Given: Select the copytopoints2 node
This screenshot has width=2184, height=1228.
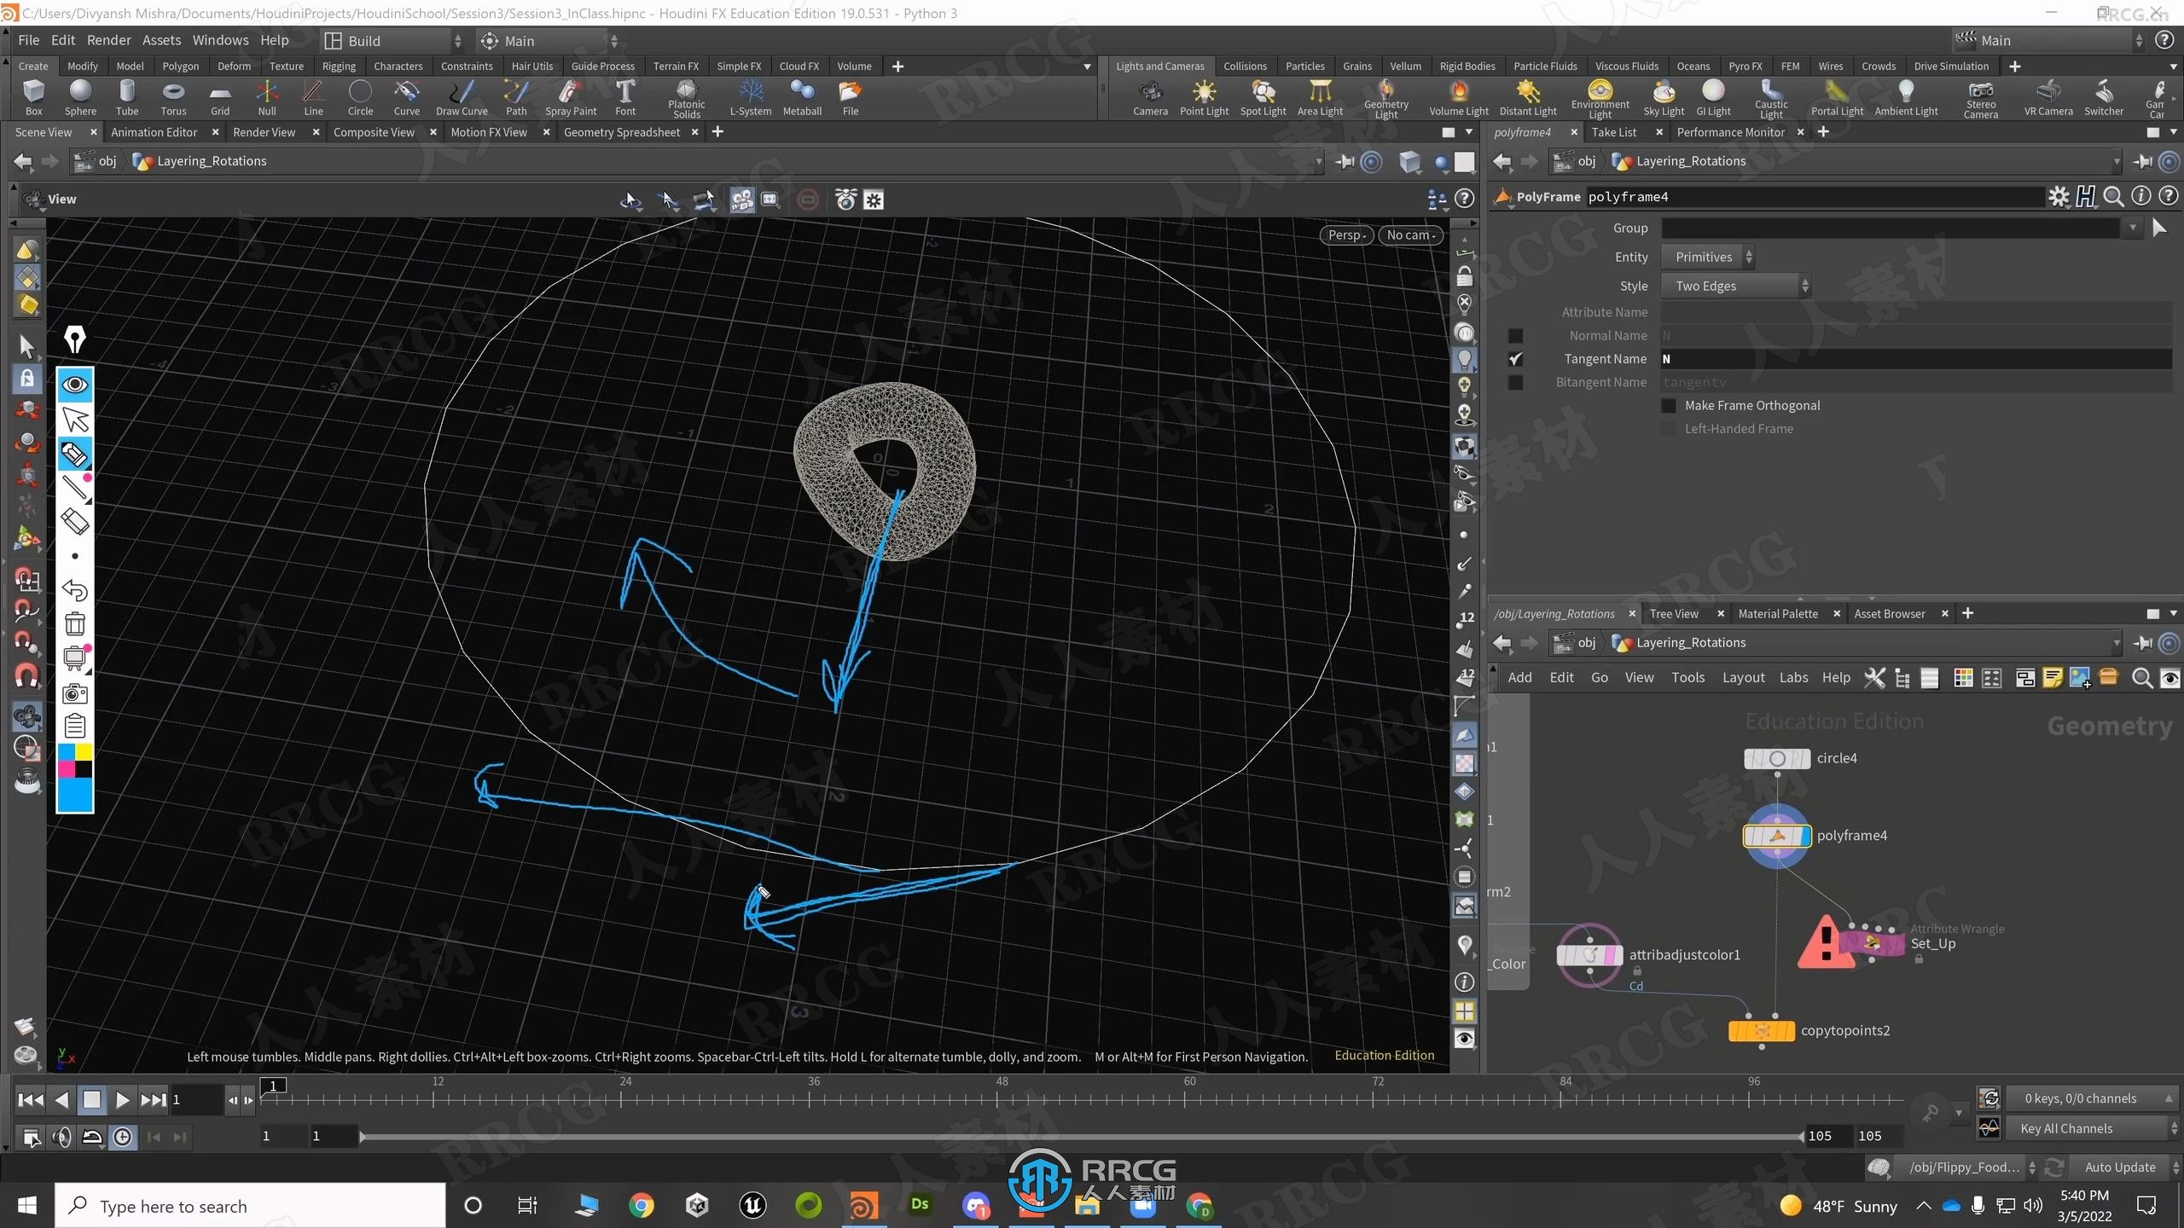Looking at the screenshot, I should [x=1762, y=1031].
